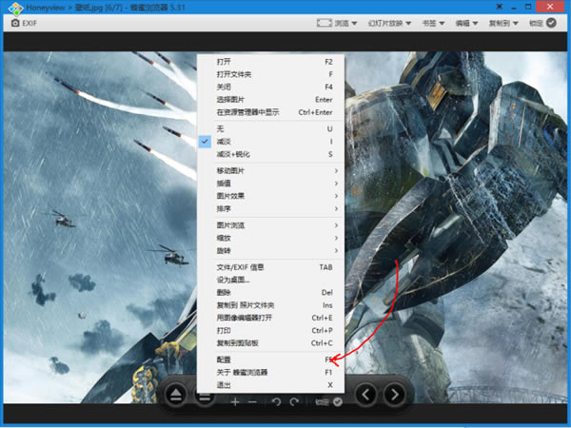
Task: Select the checked 减淡 option (shortcut I)
Action: pyautogui.click(x=270, y=142)
